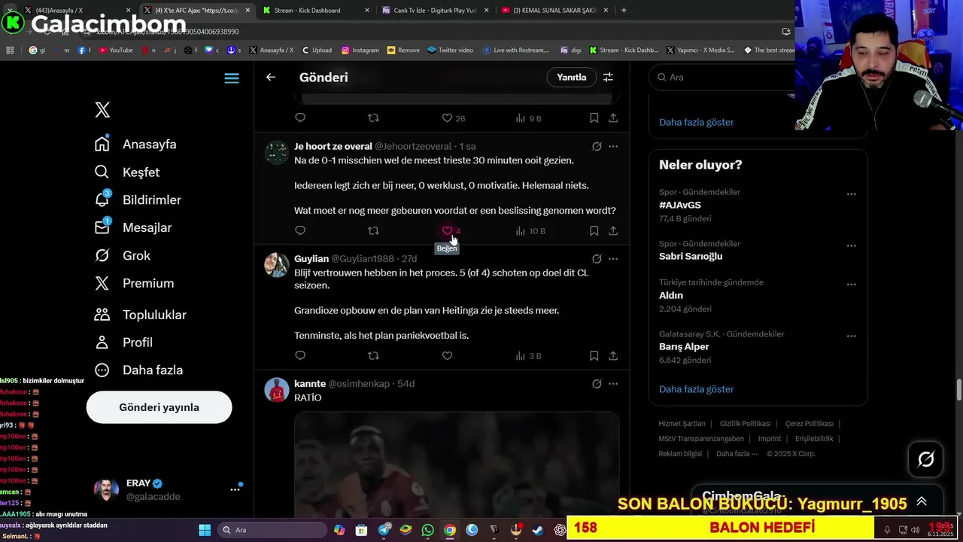Open Grok in the sidebar
The width and height of the screenshot is (963, 542).
(123, 255)
